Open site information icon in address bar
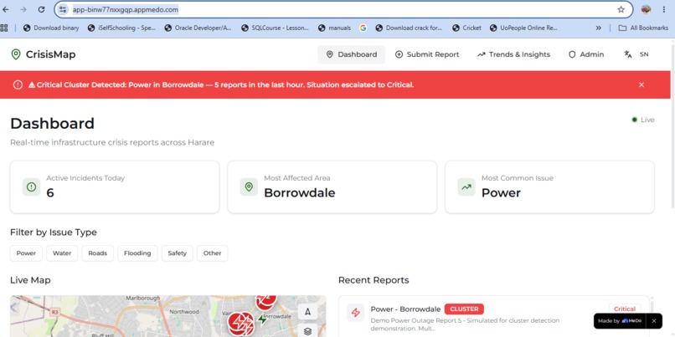 tap(63, 9)
